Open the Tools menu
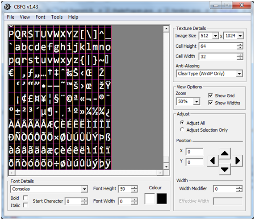 click(57, 17)
